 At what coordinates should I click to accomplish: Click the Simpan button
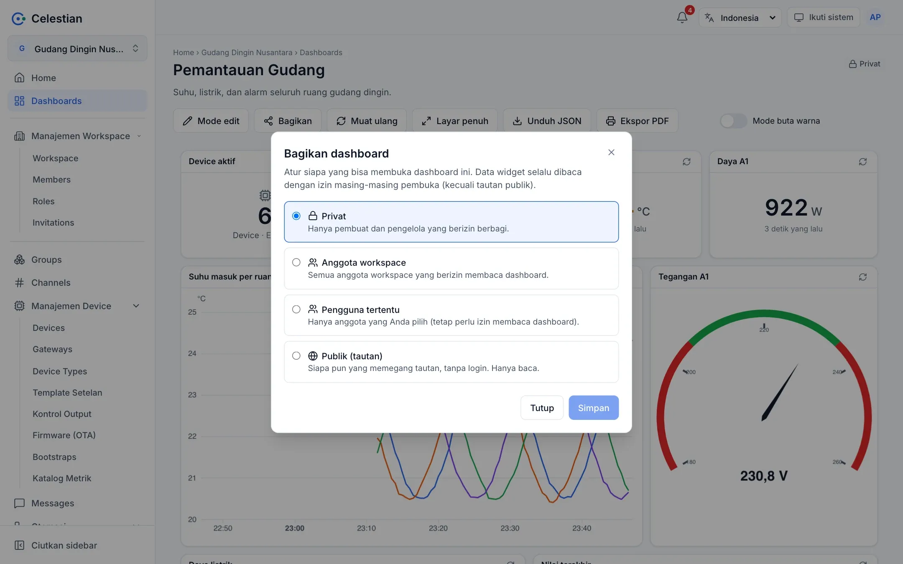tap(593, 408)
